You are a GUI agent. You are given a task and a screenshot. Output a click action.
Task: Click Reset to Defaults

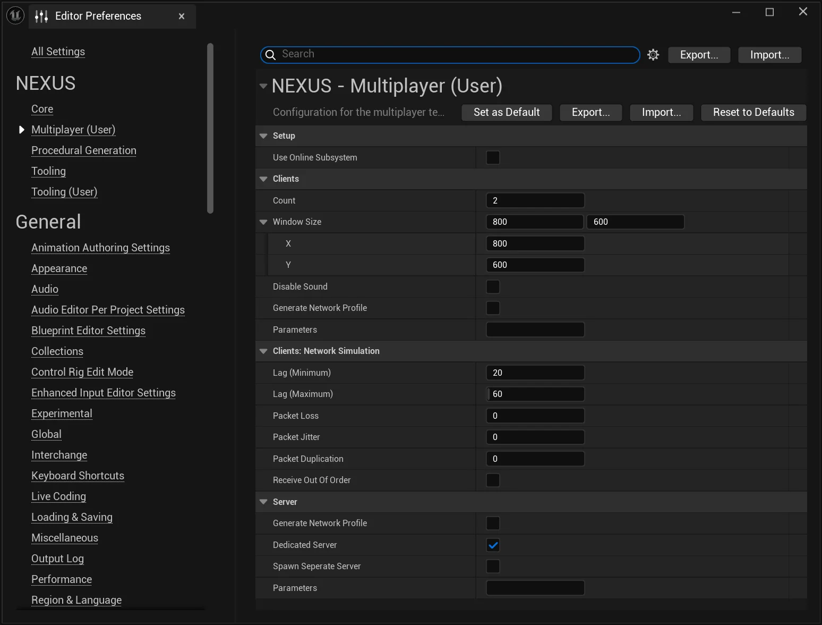click(x=753, y=112)
